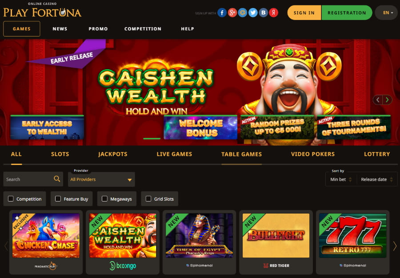Check the Megaways filter box
Viewport: 400px width, 278px height.
click(104, 199)
